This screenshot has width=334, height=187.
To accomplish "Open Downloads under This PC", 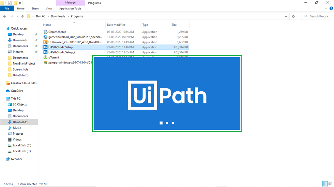I will tap(20, 122).
